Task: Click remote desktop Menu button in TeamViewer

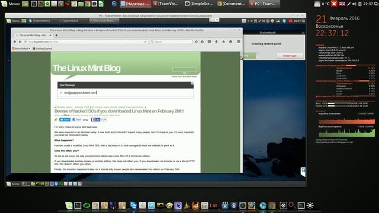Action: [x=13, y=21]
